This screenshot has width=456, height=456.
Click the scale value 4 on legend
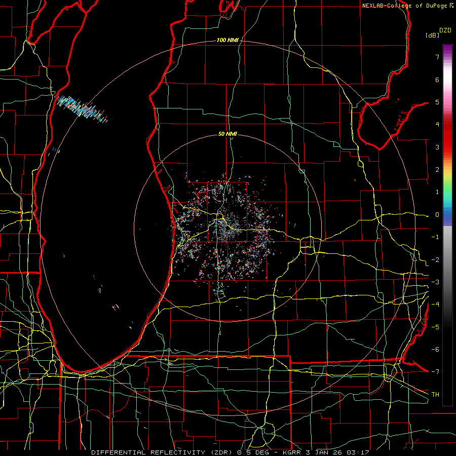click(437, 125)
